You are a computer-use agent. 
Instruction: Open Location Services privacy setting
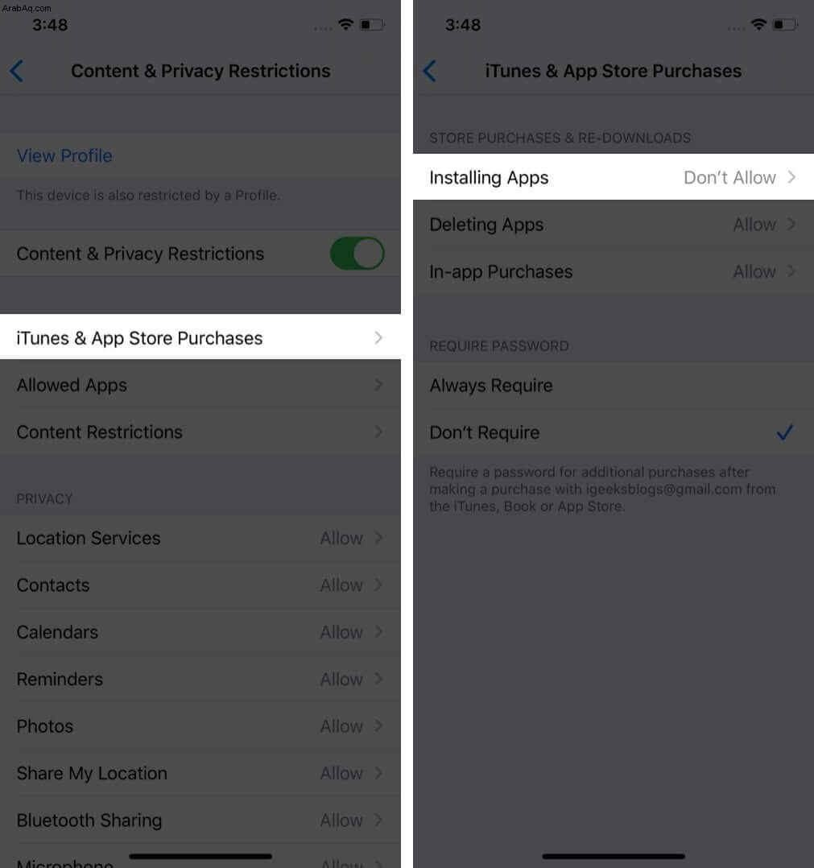[200, 538]
